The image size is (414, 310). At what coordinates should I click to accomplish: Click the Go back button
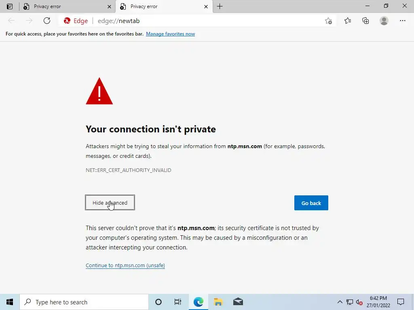pyautogui.click(x=311, y=203)
